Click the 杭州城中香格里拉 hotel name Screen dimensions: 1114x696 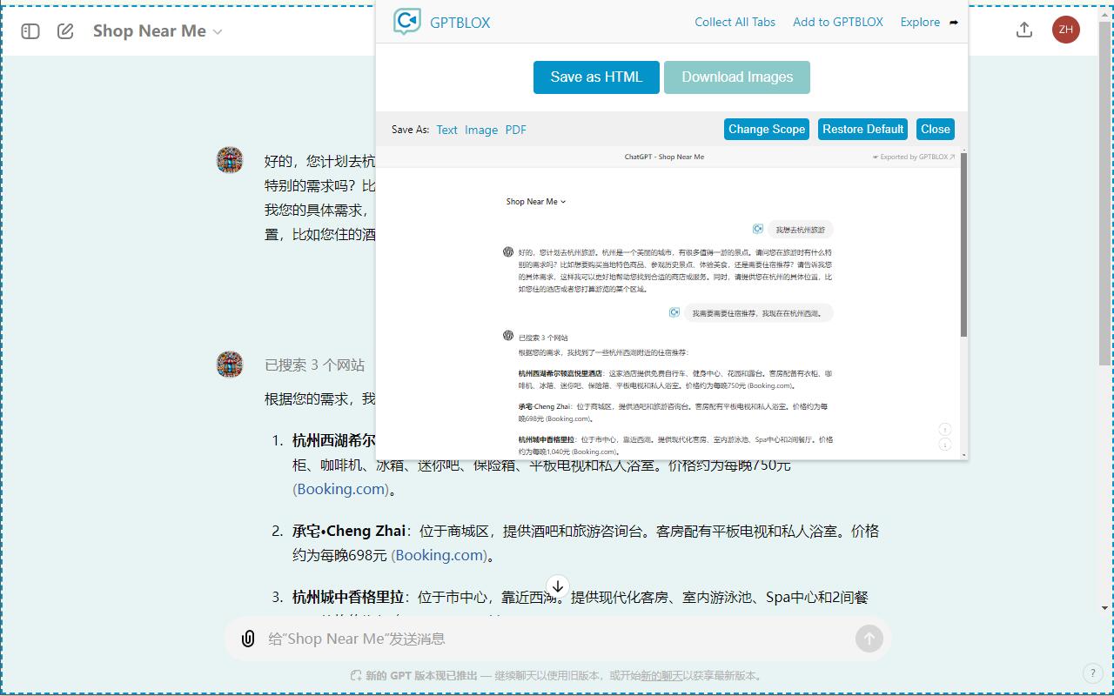coord(348,597)
